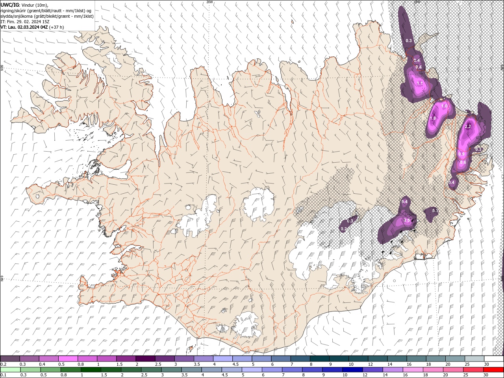
Task: Pick the darkest green 1–1.5 rain swatch
Action: click(91, 370)
